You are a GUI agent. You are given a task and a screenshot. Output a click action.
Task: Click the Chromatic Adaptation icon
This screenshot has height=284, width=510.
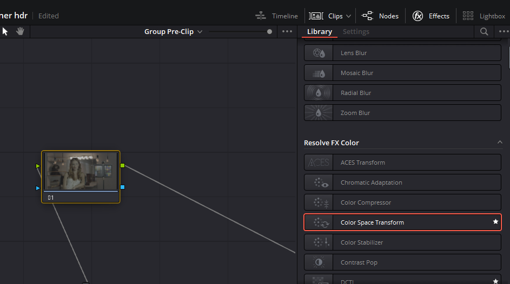click(319, 182)
